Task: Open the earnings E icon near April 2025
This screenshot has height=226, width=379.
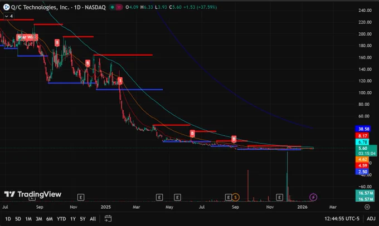Action: coord(159,198)
